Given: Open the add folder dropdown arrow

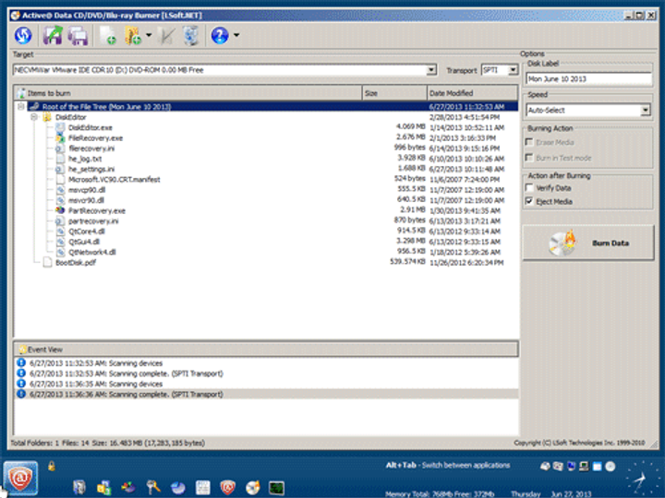Looking at the screenshot, I should [x=149, y=36].
